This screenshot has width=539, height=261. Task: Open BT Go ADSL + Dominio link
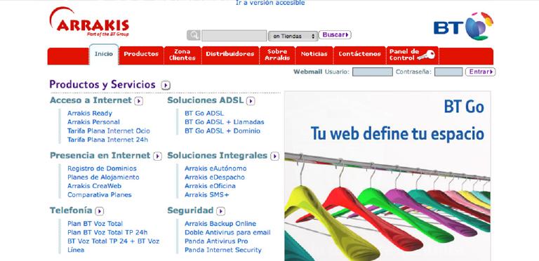222,131
